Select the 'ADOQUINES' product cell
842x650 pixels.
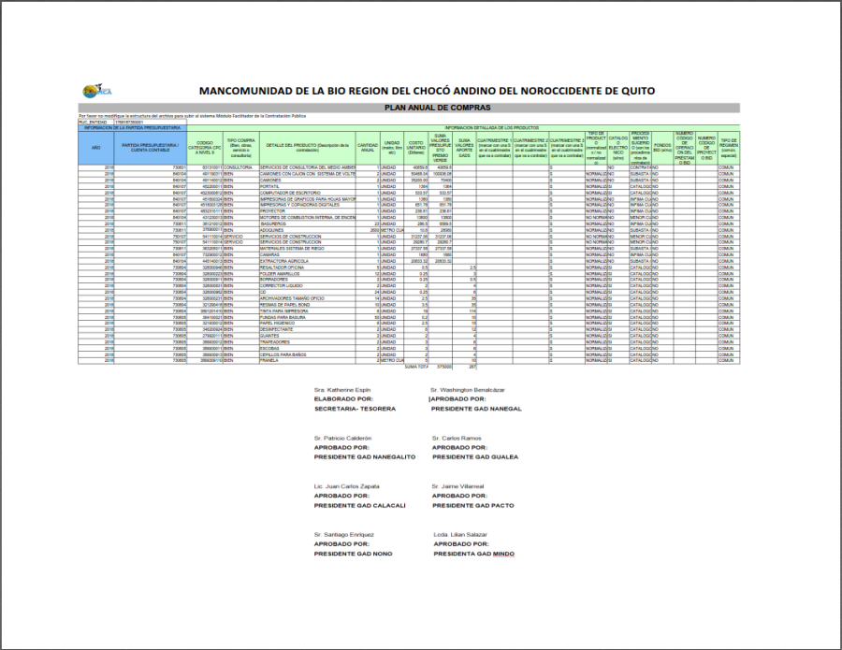(x=308, y=230)
